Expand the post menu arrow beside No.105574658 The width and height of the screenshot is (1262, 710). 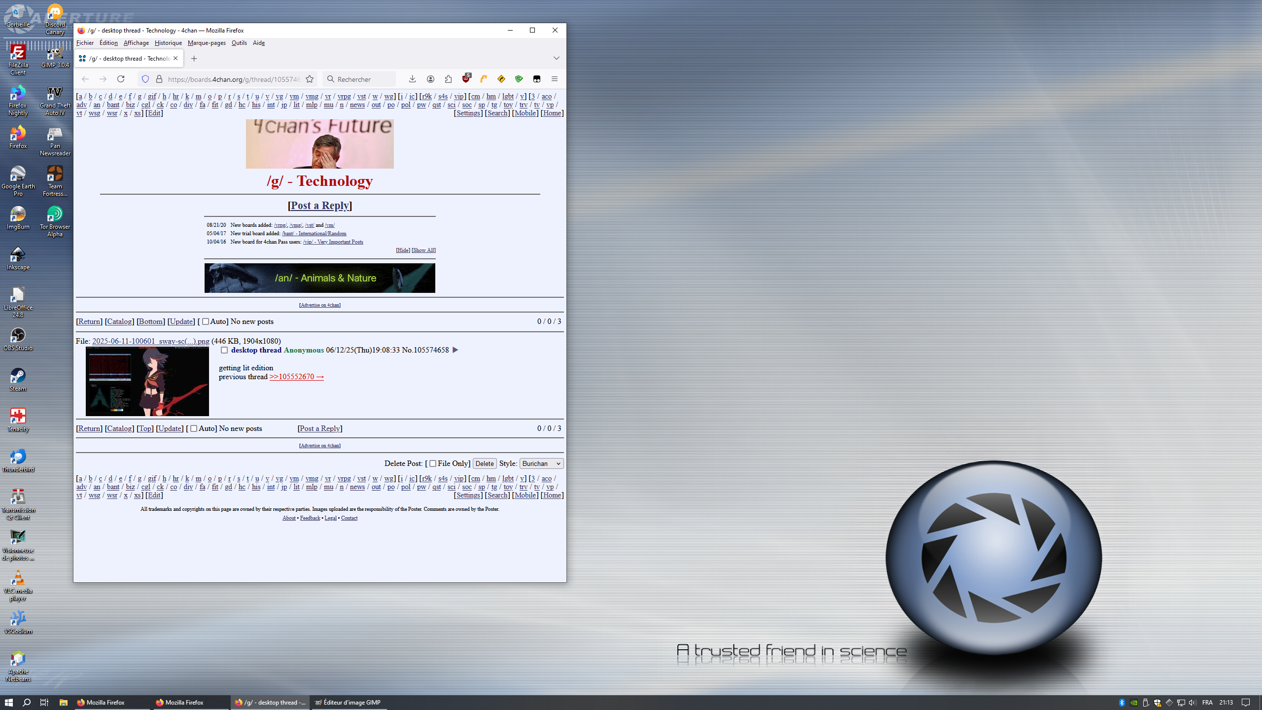point(455,350)
